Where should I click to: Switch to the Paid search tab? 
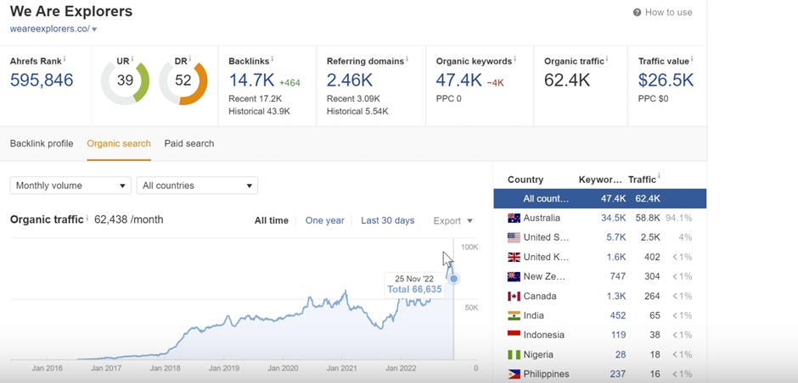point(189,144)
